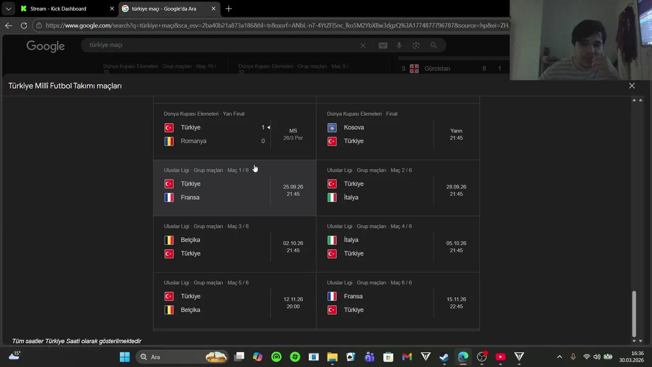The height and width of the screenshot is (367, 652).
Task: Switch to Microsoft Edge on taskbar
Action: tap(463, 357)
